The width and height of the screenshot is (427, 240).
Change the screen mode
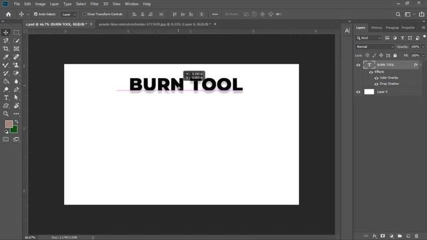(x=16, y=139)
